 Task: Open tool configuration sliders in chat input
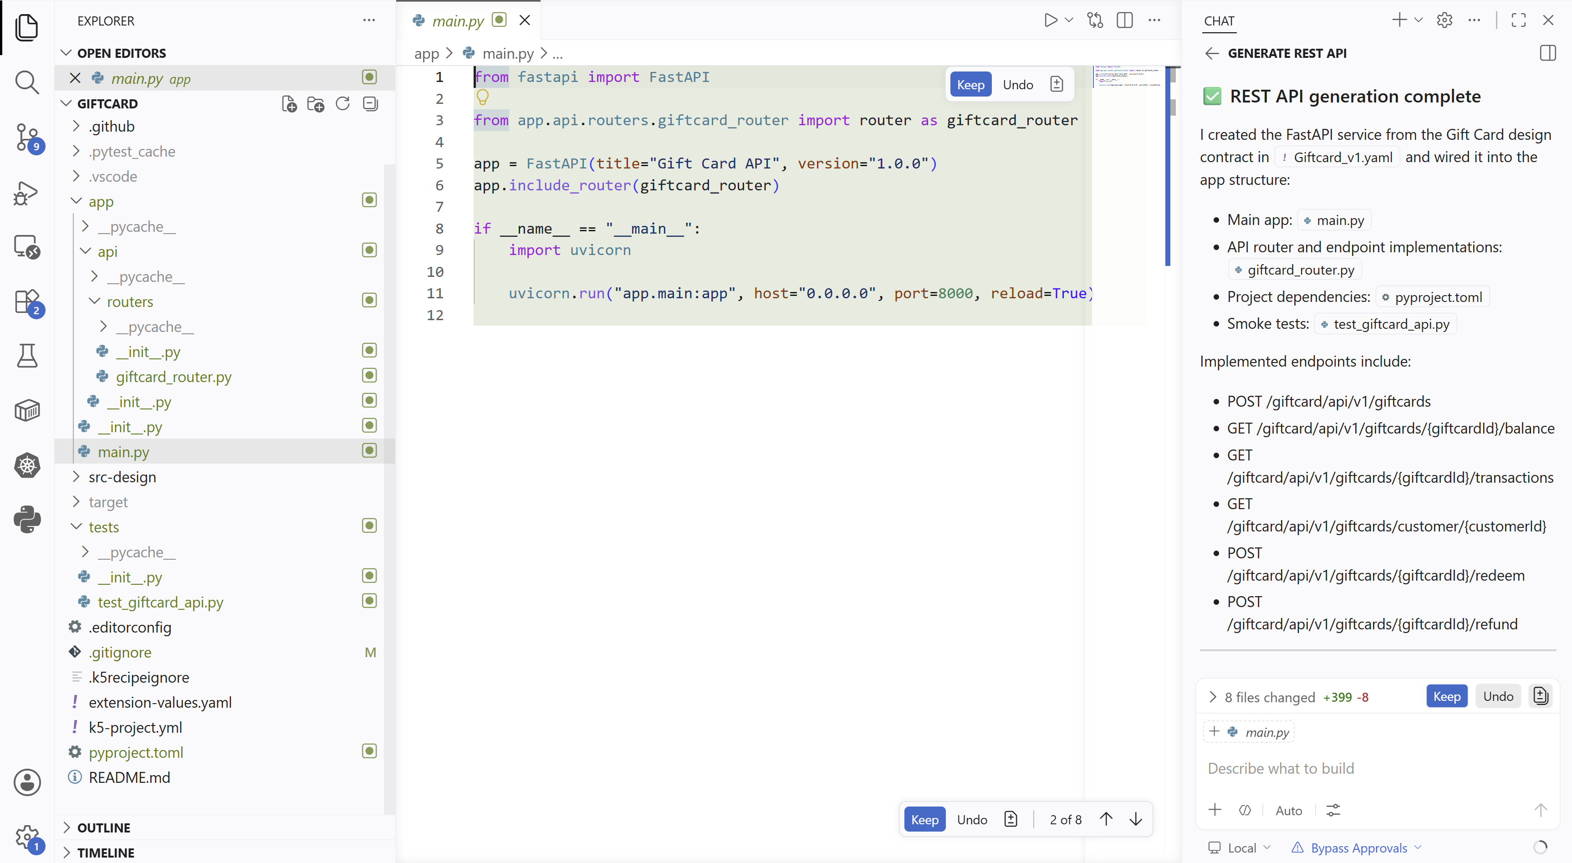click(x=1333, y=811)
